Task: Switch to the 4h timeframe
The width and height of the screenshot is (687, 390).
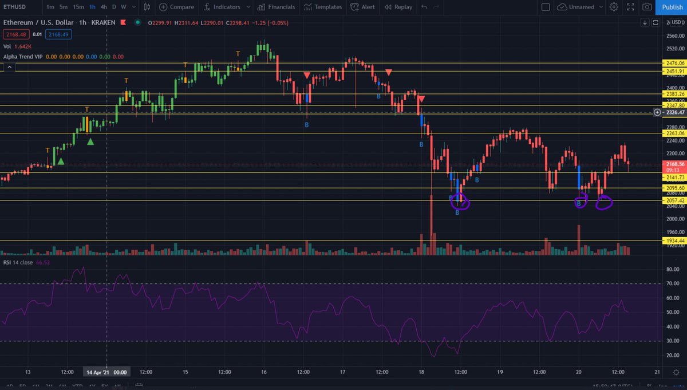Action: tap(104, 7)
